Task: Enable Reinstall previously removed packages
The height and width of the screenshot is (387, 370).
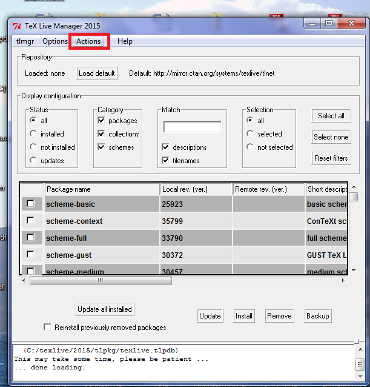Action: (48, 328)
